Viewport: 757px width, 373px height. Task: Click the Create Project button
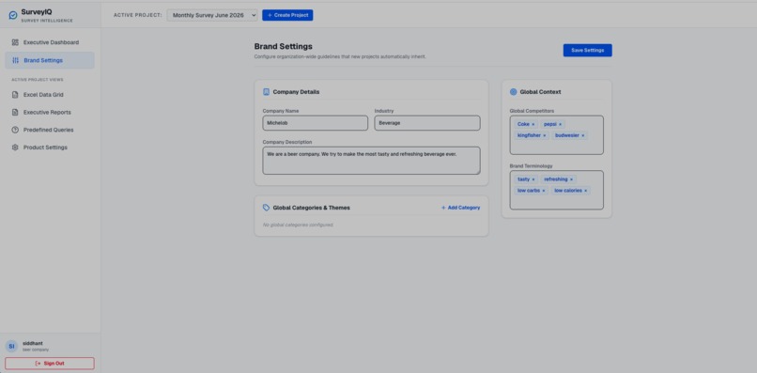coord(287,15)
